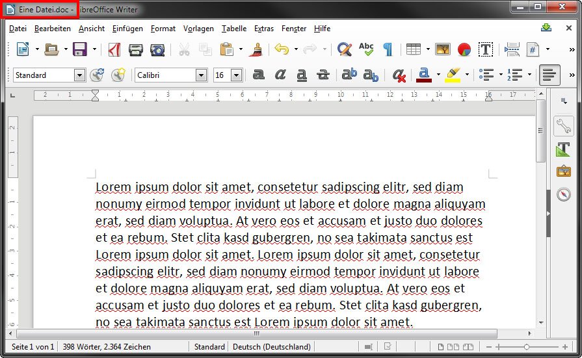The height and width of the screenshot is (358, 582).
Task: Open the Datei menu
Action: pyautogui.click(x=18, y=29)
